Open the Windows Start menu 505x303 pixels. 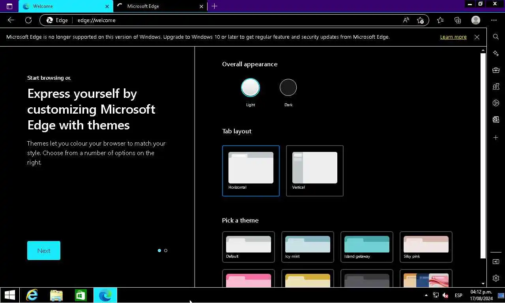pos(10,295)
